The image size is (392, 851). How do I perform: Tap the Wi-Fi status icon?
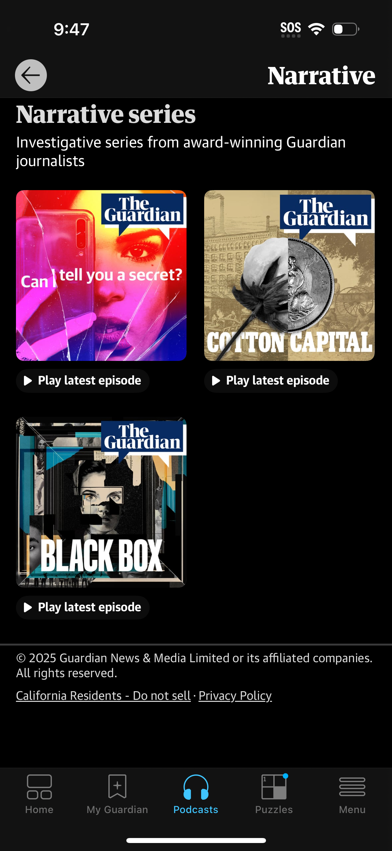pyautogui.click(x=316, y=29)
